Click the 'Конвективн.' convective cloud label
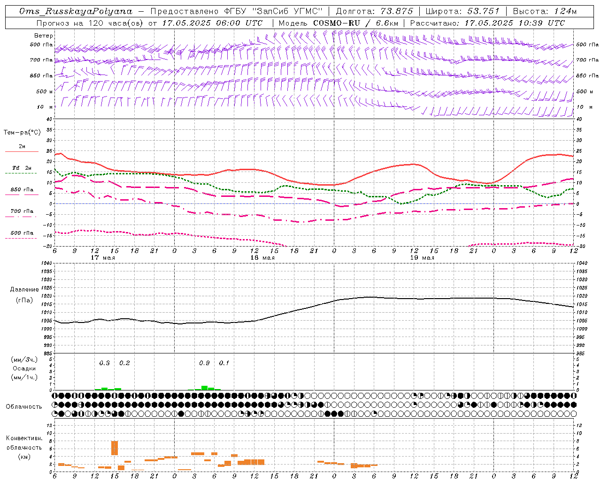The width and height of the screenshot is (601, 480). [24, 438]
